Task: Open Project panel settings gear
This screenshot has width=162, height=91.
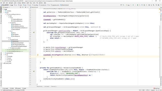Action: (26, 7)
